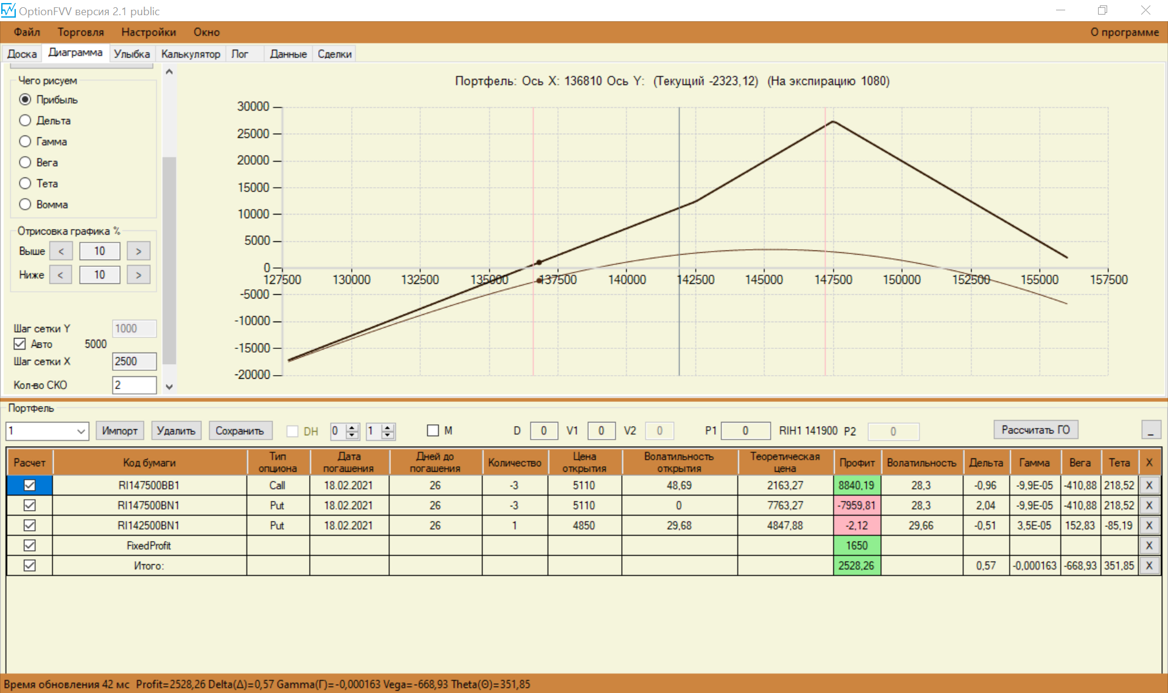Viewport: 1168px width, 693px height.
Task: Uncheck the Авто grid step checkbox
Action: (x=19, y=344)
